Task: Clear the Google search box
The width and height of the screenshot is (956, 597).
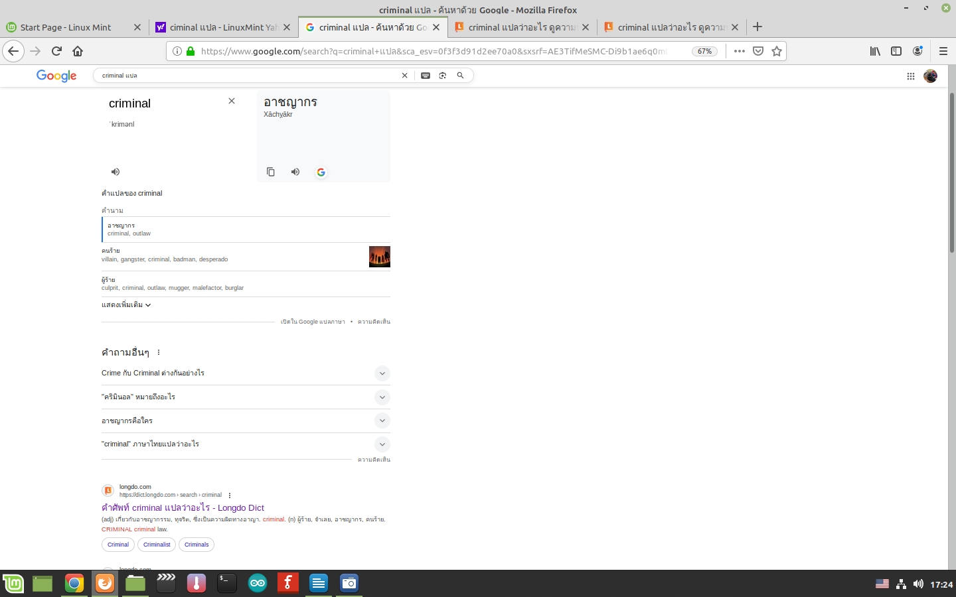Action: 404,76
